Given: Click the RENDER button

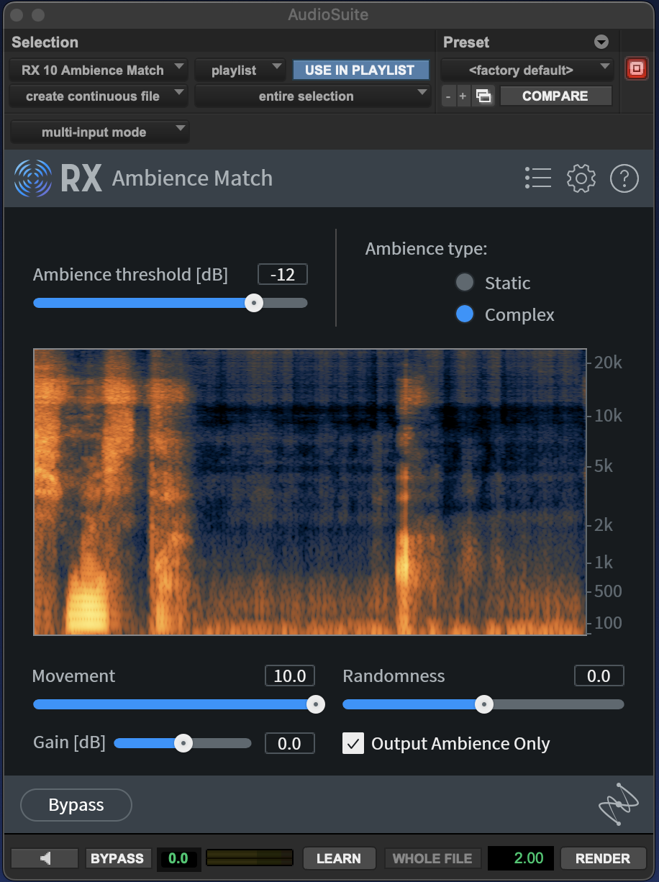Looking at the screenshot, I should click(x=603, y=858).
